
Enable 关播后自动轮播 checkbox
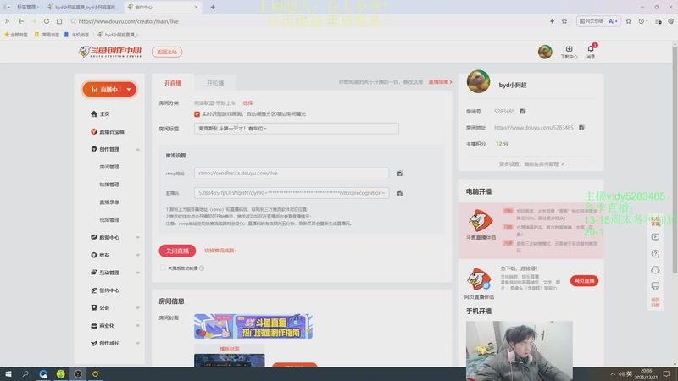[163, 268]
